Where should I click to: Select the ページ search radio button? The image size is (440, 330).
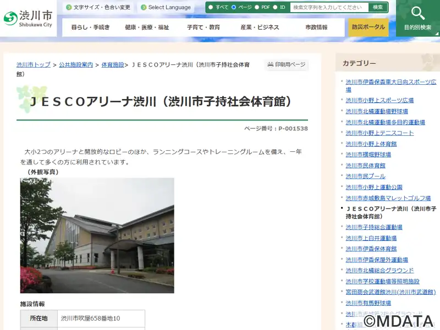(234, 8)
